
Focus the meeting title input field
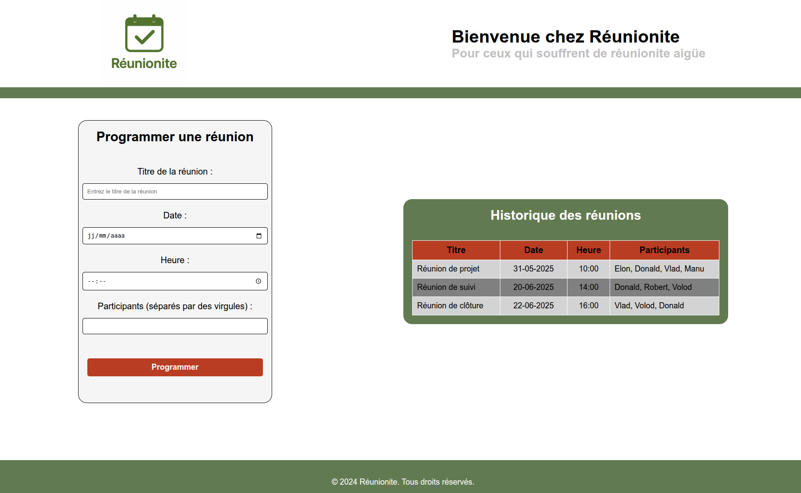tap(175, 192)
